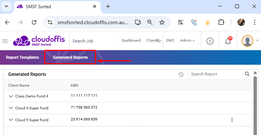
Task: Select the Cloud 5 Super Fund name
Action: coord(32,120)
